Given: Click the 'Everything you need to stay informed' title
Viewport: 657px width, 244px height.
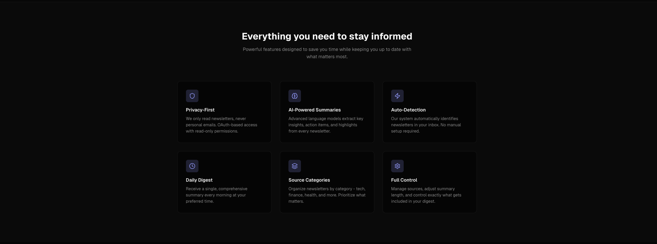Looking at the screenshot, I should click(327, 36).
